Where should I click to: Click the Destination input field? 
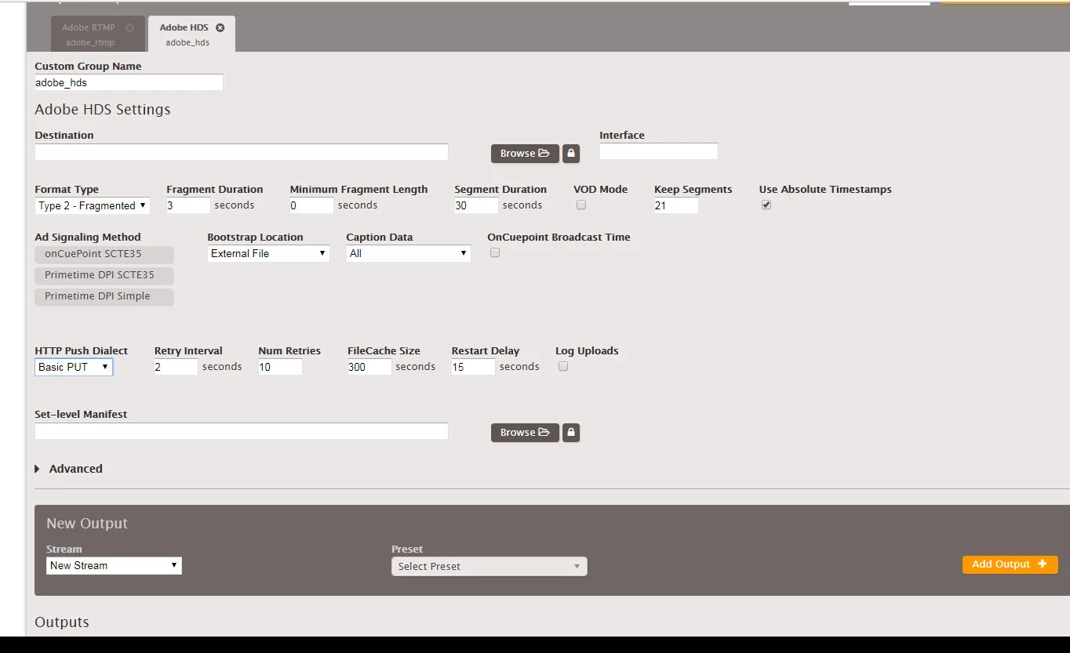coord(242,152)
